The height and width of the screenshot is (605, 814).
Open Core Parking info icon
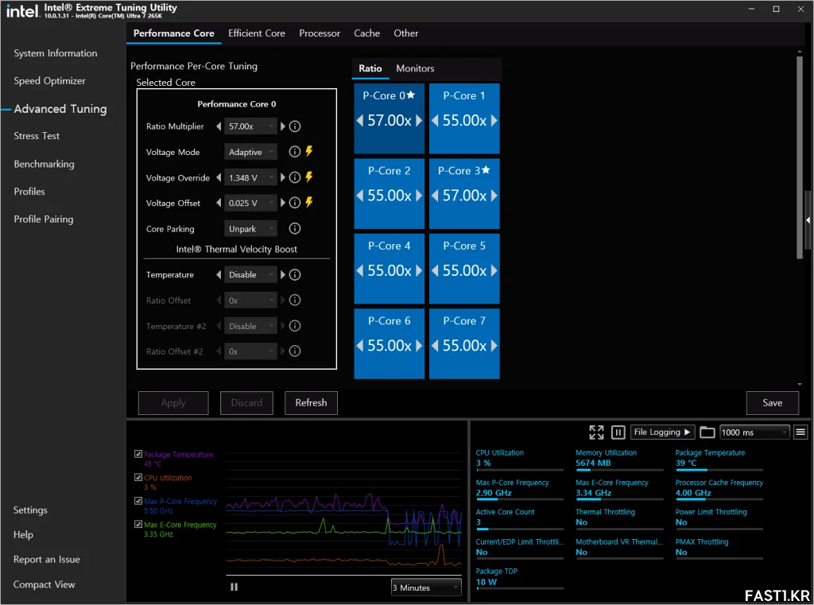click(295, 228)
